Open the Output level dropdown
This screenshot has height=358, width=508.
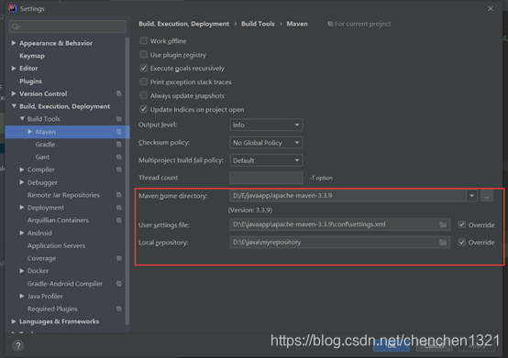pyautogui.click(x=266, y=125)
